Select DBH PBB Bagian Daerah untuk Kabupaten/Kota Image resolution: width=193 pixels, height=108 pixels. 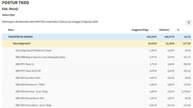(97, 57)
